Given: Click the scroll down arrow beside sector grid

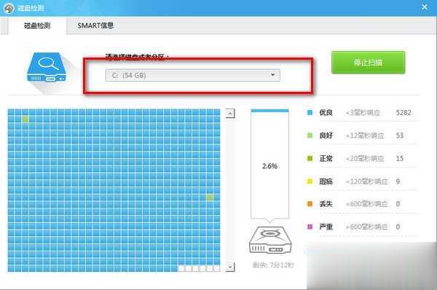Looking at the screenshot, I should point(230,267).
